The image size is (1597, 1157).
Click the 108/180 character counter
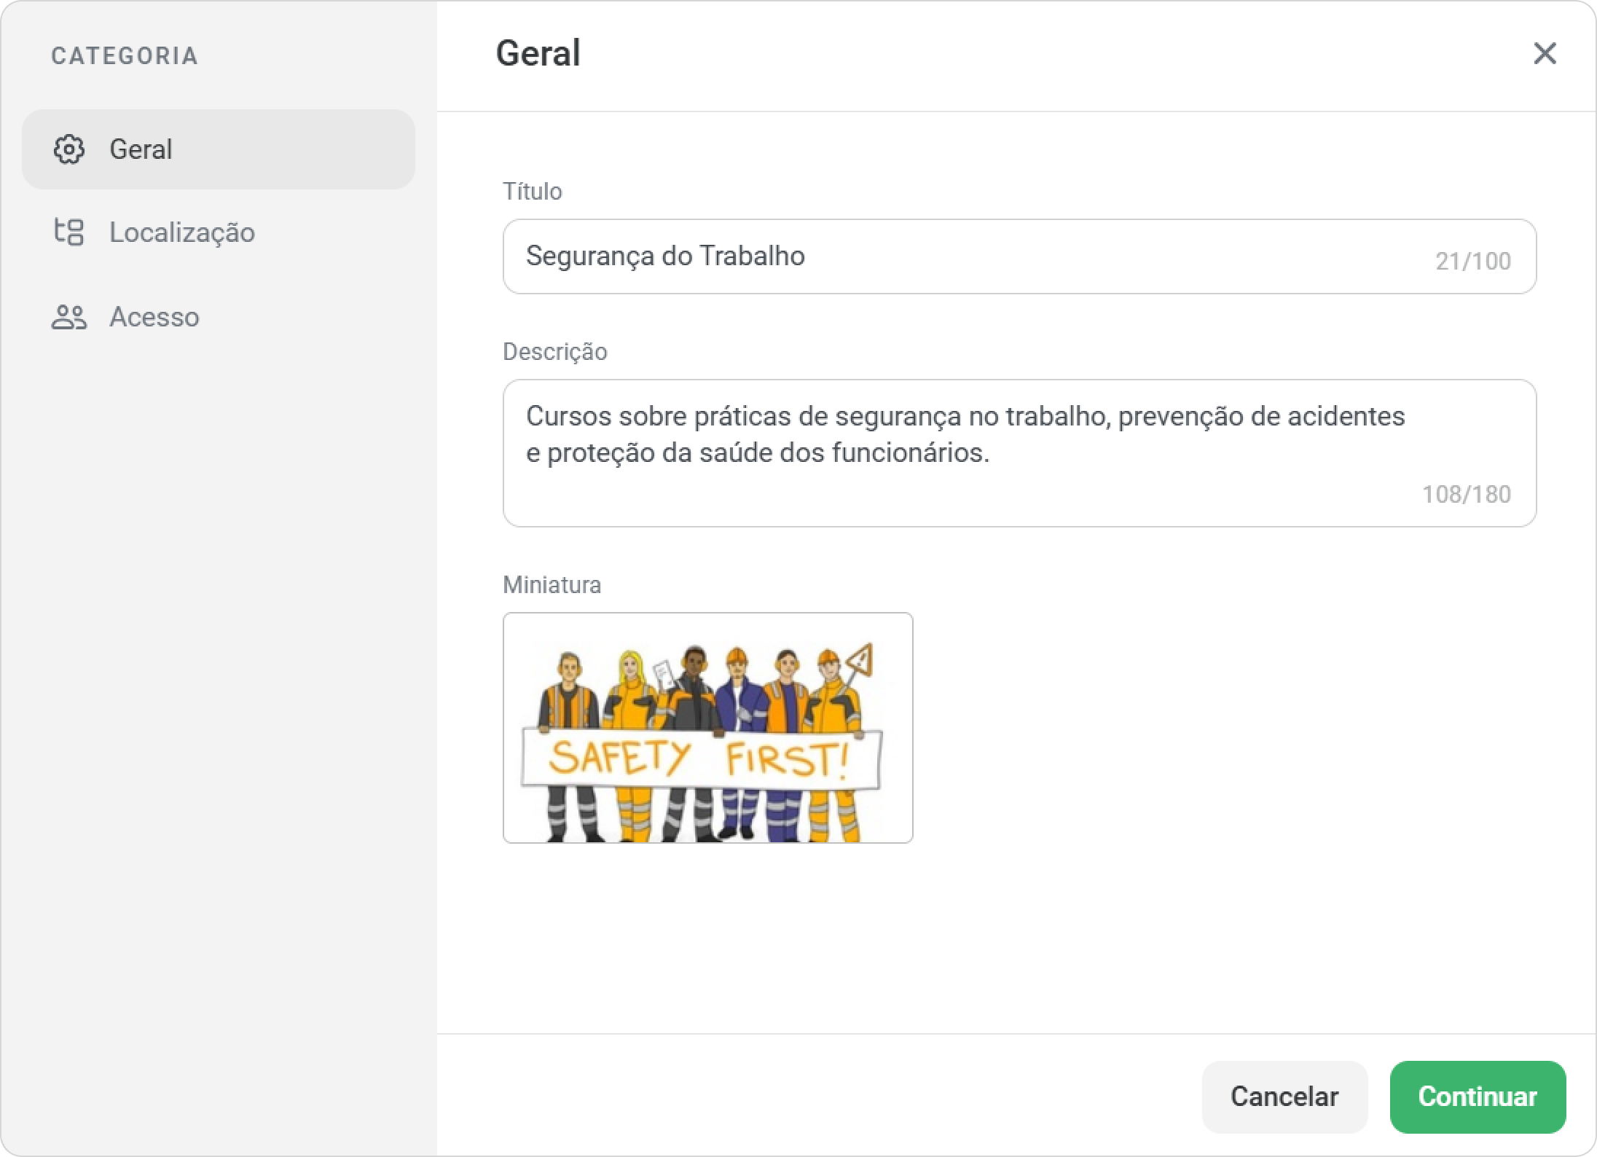pyautogui.click(x=1467, y=495)
